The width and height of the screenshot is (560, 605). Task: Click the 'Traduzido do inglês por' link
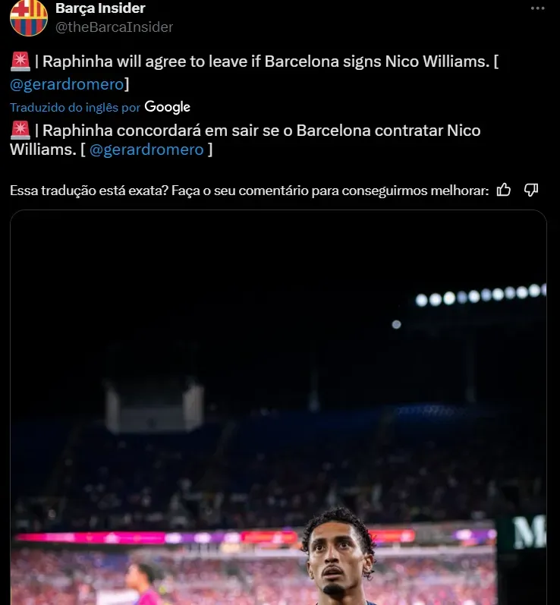(75, 108)
